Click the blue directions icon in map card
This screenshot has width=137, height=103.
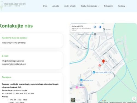click(x=100, y=27)
